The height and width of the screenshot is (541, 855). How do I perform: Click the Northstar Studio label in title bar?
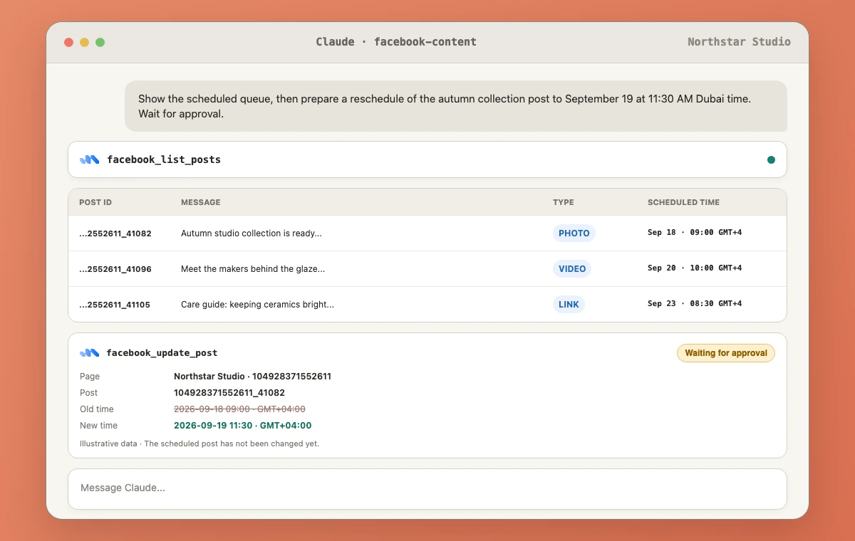click(x=739, y=42)
